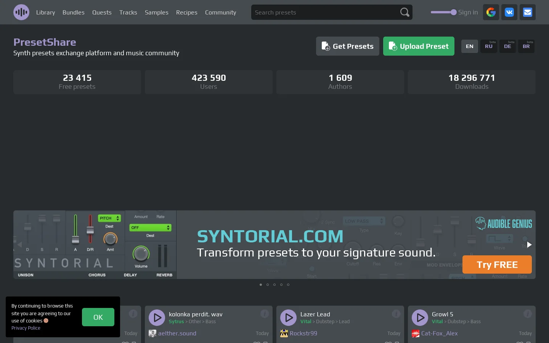Viewport: 549px width, 343px height.
Task: Switch language to BR
Action: pyautogui.click(x=526, y=46)
